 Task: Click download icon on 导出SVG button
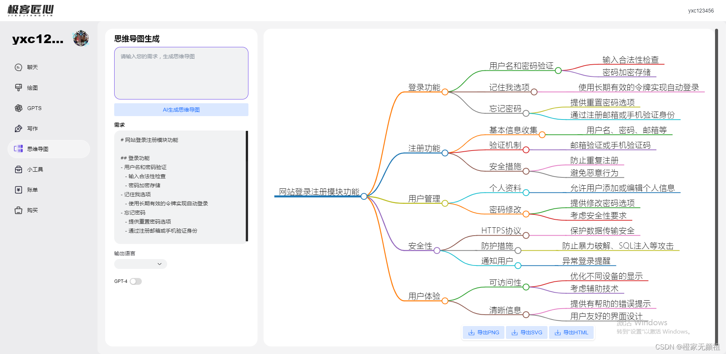514,332
